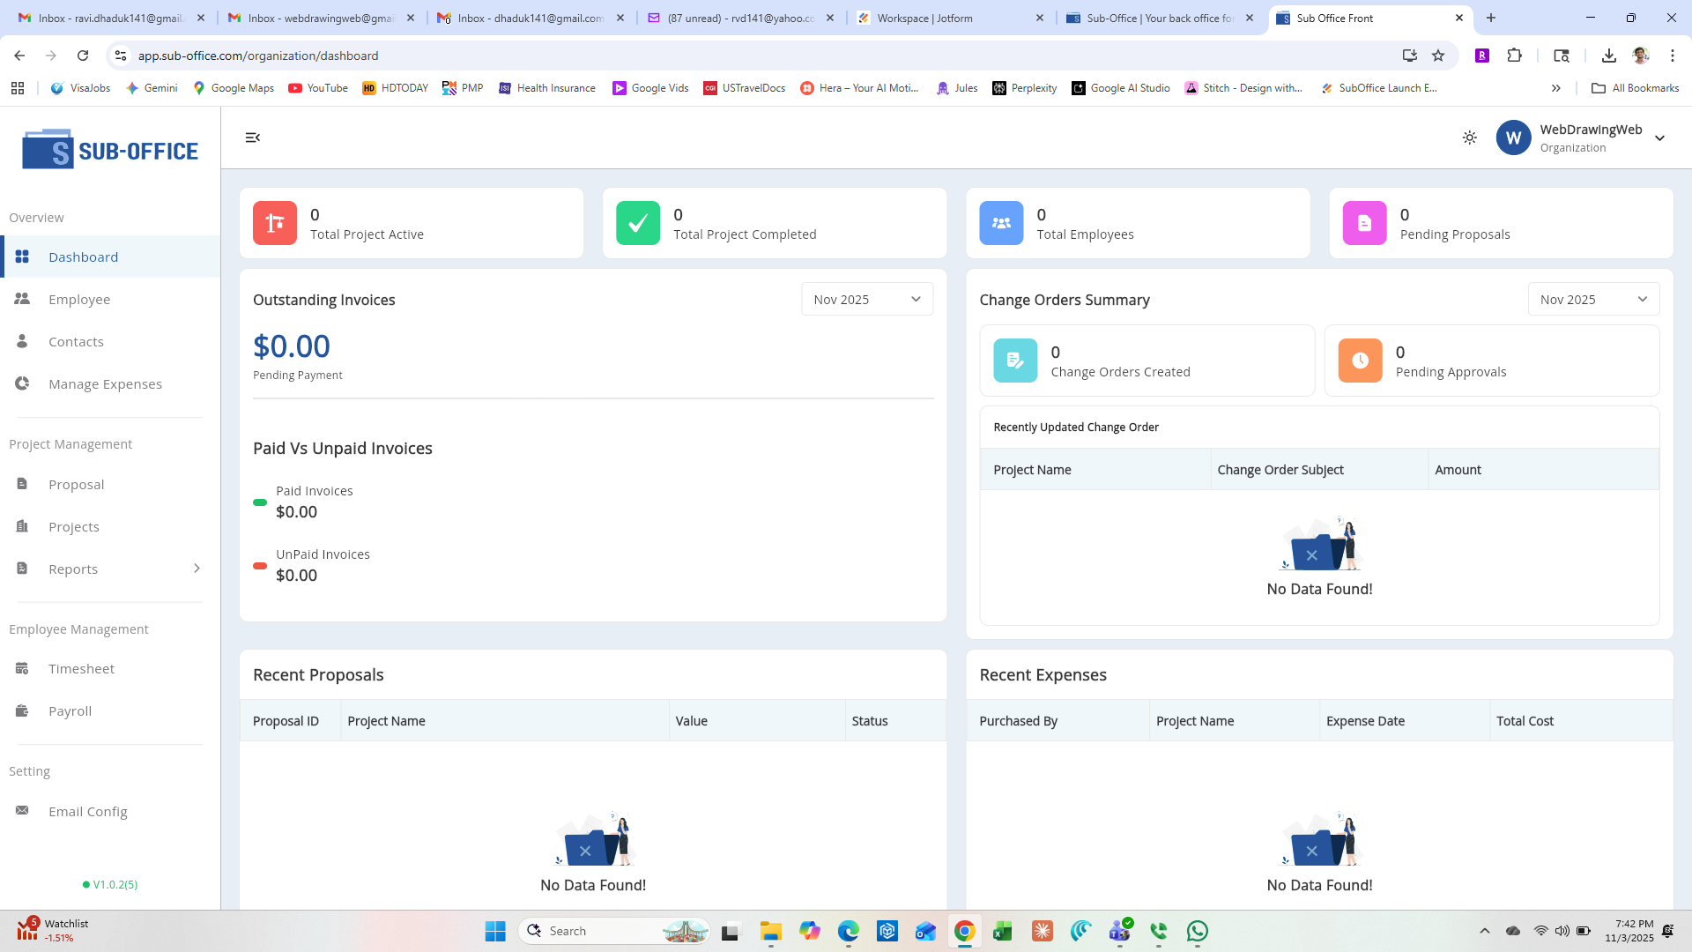1692x952 pixels.
Task: Go to the Employee menu item
Action: (x=79, y=300)
